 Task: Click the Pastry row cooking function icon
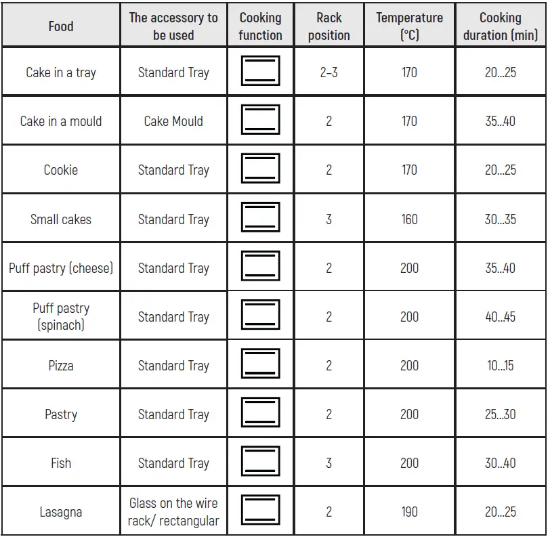260,413
